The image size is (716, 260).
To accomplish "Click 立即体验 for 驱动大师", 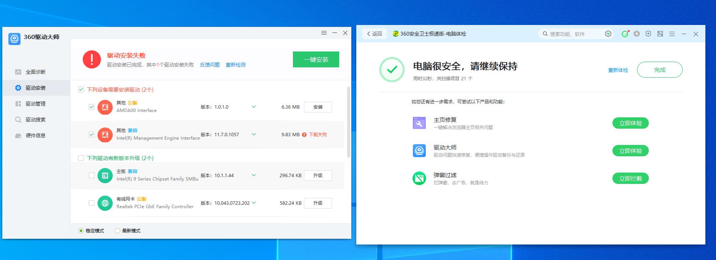I will 631,151.
